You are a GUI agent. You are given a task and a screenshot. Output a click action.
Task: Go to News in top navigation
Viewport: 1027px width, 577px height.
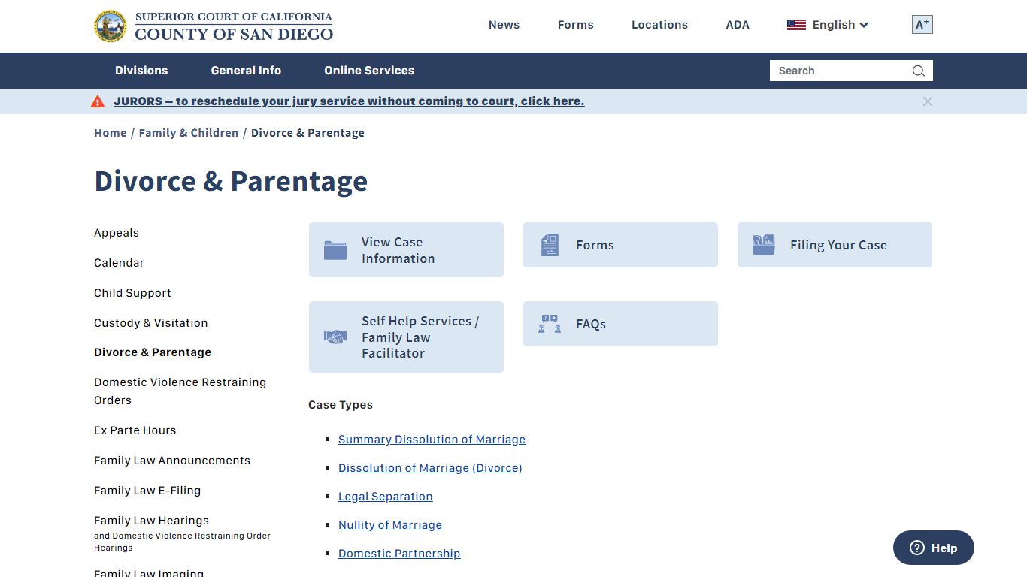point(504,25)
